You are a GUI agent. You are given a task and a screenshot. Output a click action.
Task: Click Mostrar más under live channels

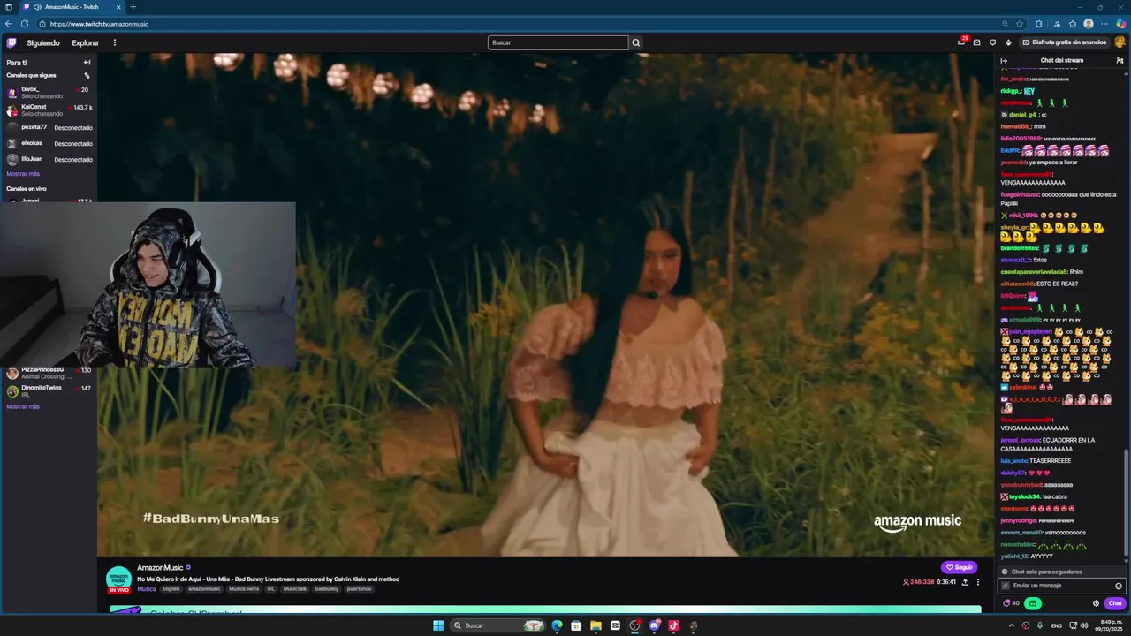point(23,406)
